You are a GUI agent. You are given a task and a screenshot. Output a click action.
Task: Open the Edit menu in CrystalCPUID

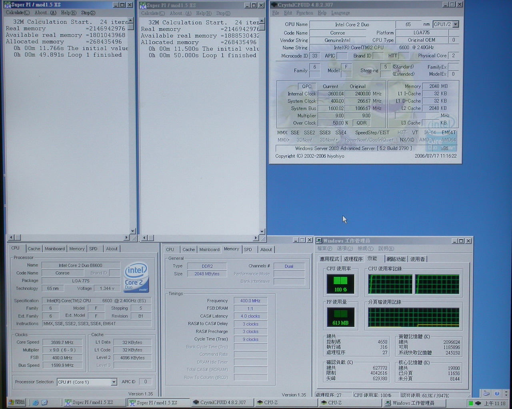(x=288, y=13)
